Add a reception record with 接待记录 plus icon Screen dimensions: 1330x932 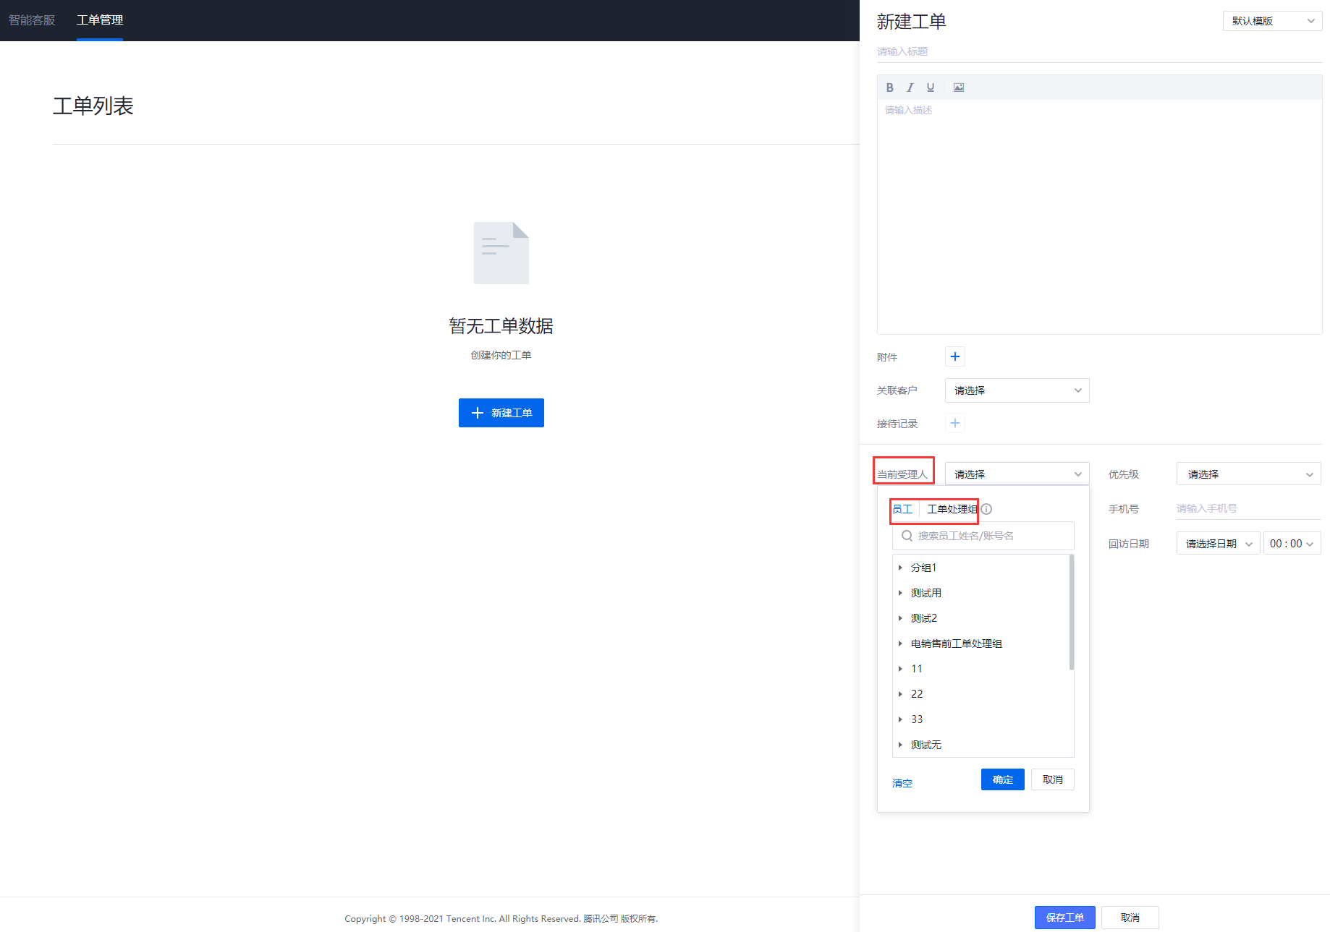(x=955, y=423)
